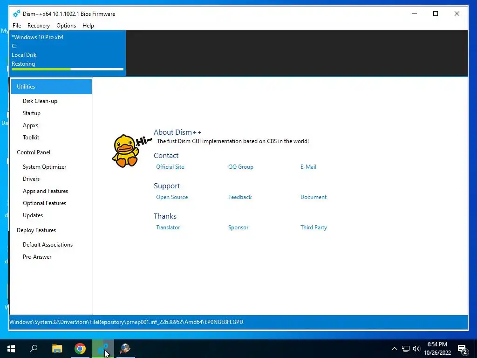Screen dimensions: 477x358
Task: Click the About Dism++ heading
Action: 177,132
